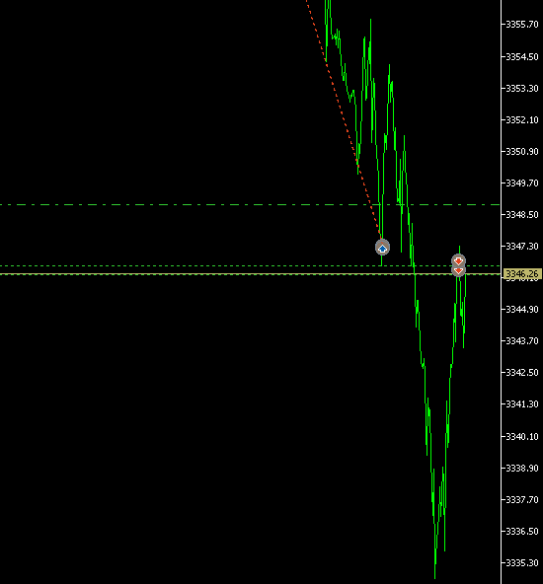Click the 3336.50 price scale label
543x584 pixels.
[x=521, y=532]
